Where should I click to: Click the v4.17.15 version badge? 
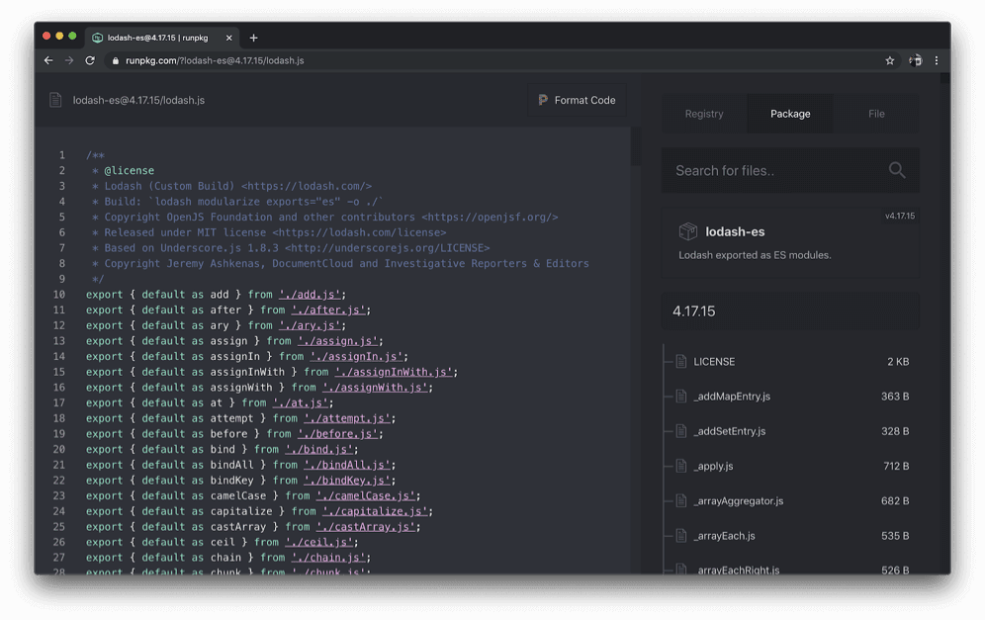tap(900, 216)
